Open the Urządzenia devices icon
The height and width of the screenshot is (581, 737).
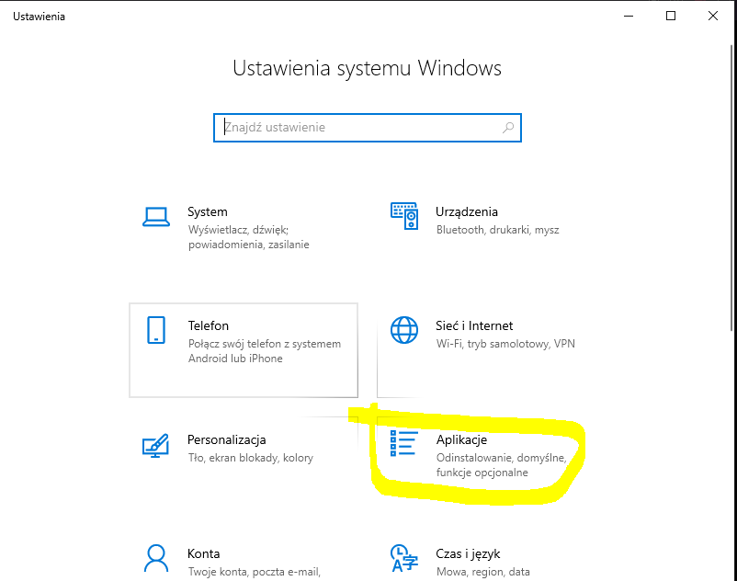404,216
